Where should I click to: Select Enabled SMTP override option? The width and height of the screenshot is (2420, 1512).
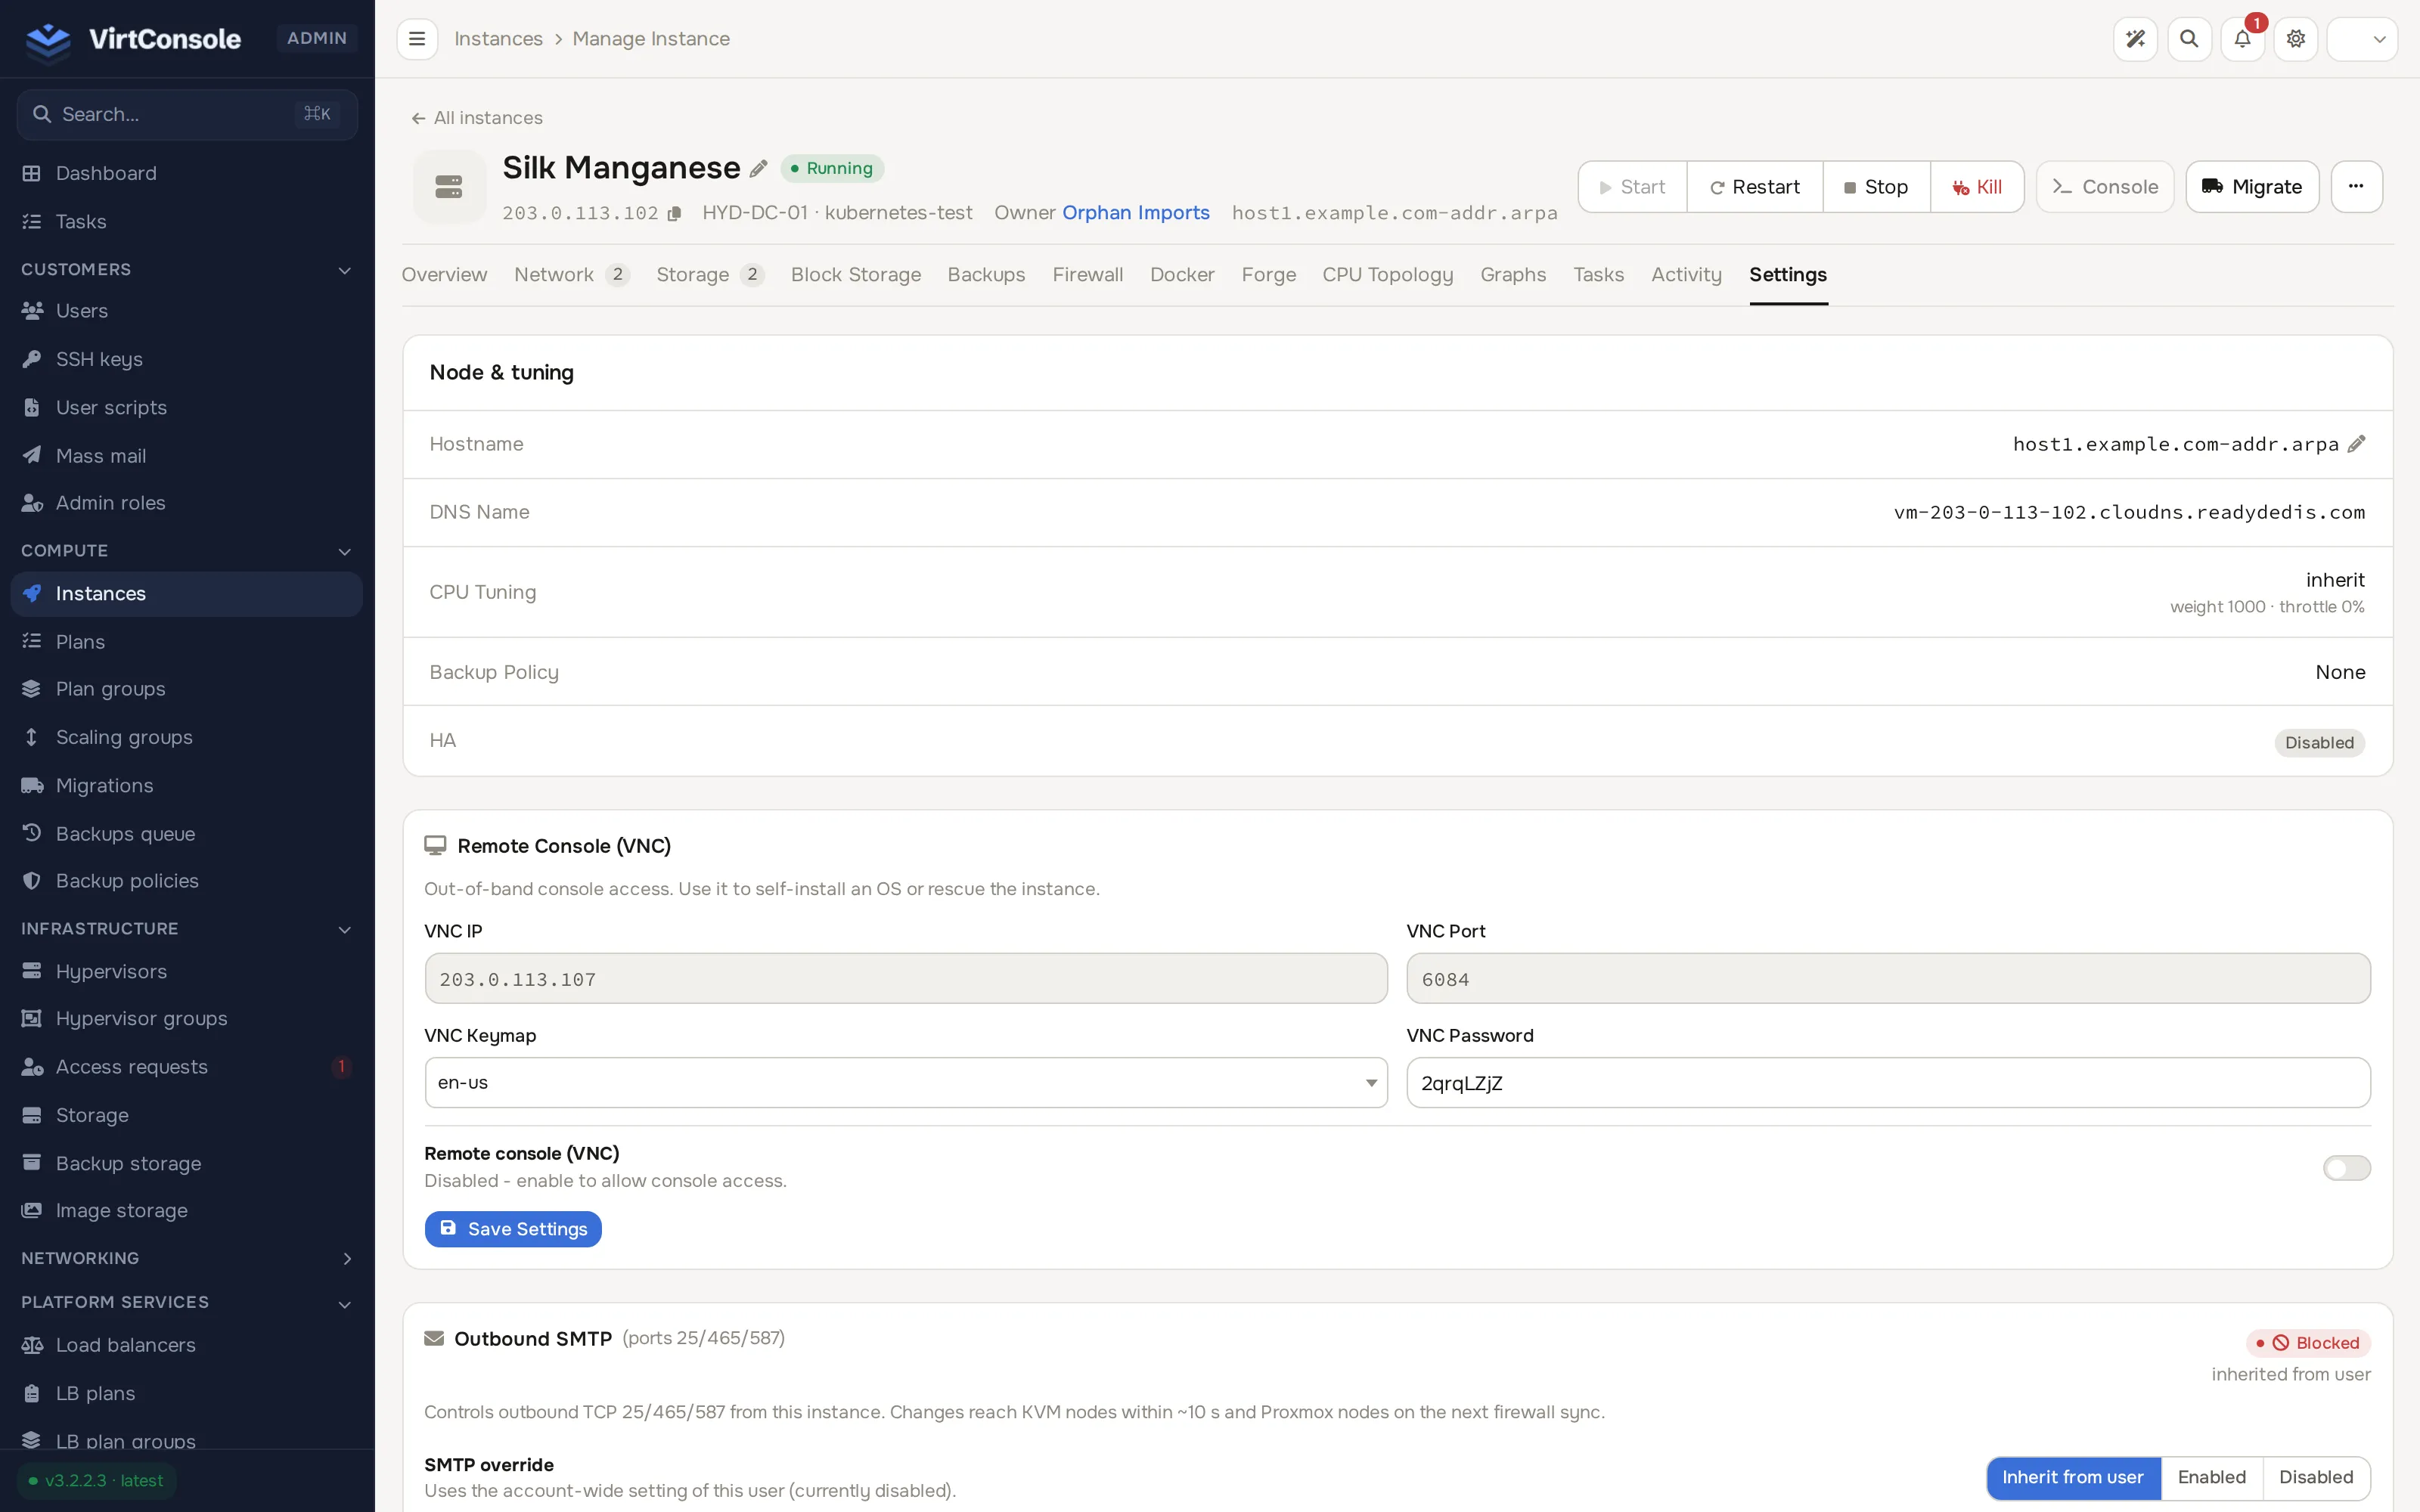pos(2211,1477)
